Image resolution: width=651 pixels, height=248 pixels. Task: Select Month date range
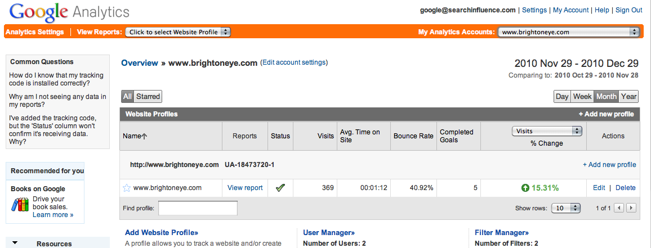pyautogui.click(x=606, y=96)
